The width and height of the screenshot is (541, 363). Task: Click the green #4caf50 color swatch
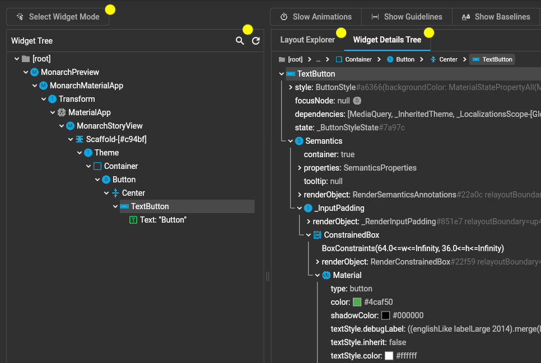(x=357, y=302)
